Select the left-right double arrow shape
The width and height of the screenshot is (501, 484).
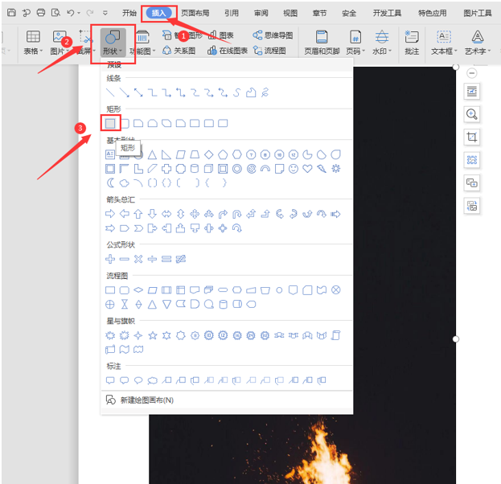pyautogui.click(x=166, y=214)
